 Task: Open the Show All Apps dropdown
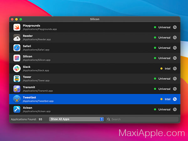[x=76, y=119]
